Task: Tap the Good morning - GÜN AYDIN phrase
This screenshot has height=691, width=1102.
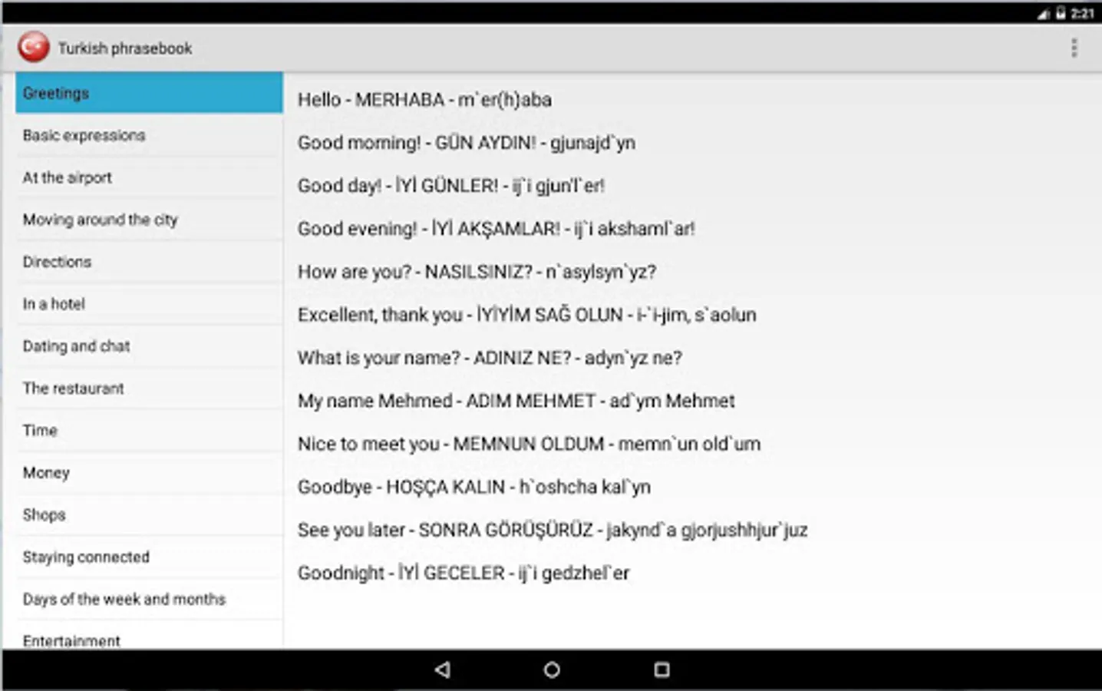Action: coord(467,143)
